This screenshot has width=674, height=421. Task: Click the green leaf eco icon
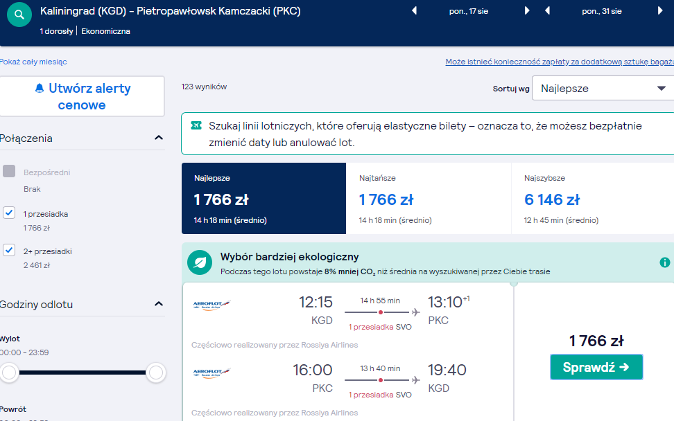point(200,262)
